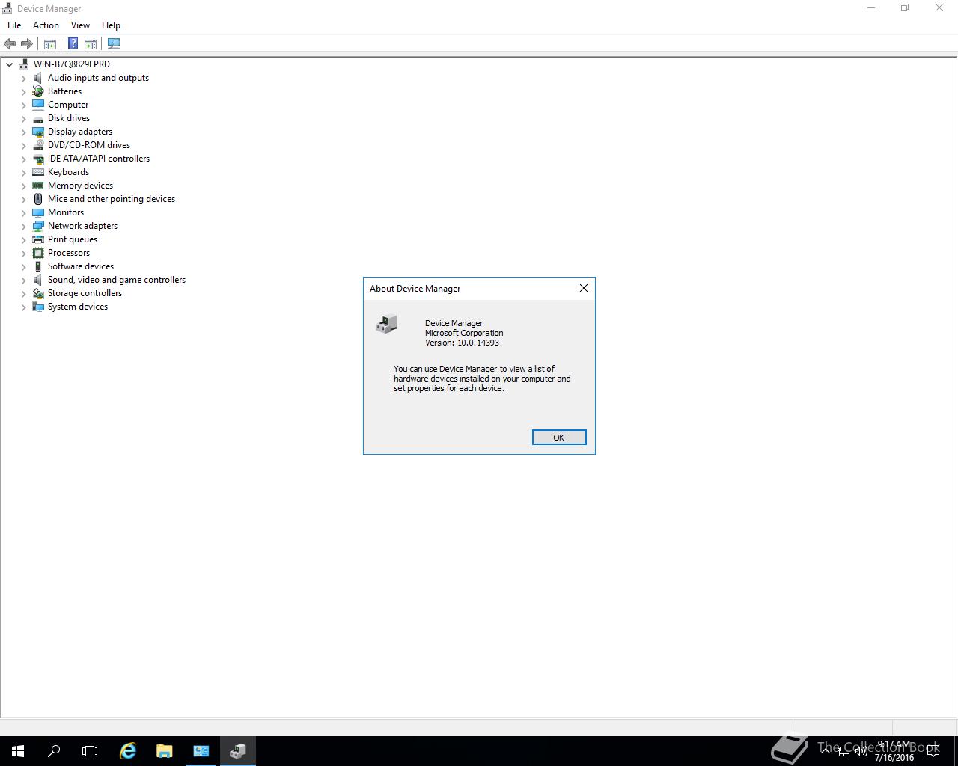Collapse the WIN-B7Q8829FPRD root node
The image size is (958, 766).
tap(10, 64)
